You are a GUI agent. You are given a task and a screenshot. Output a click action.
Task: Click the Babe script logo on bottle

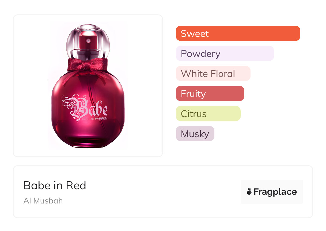(86, 108)
